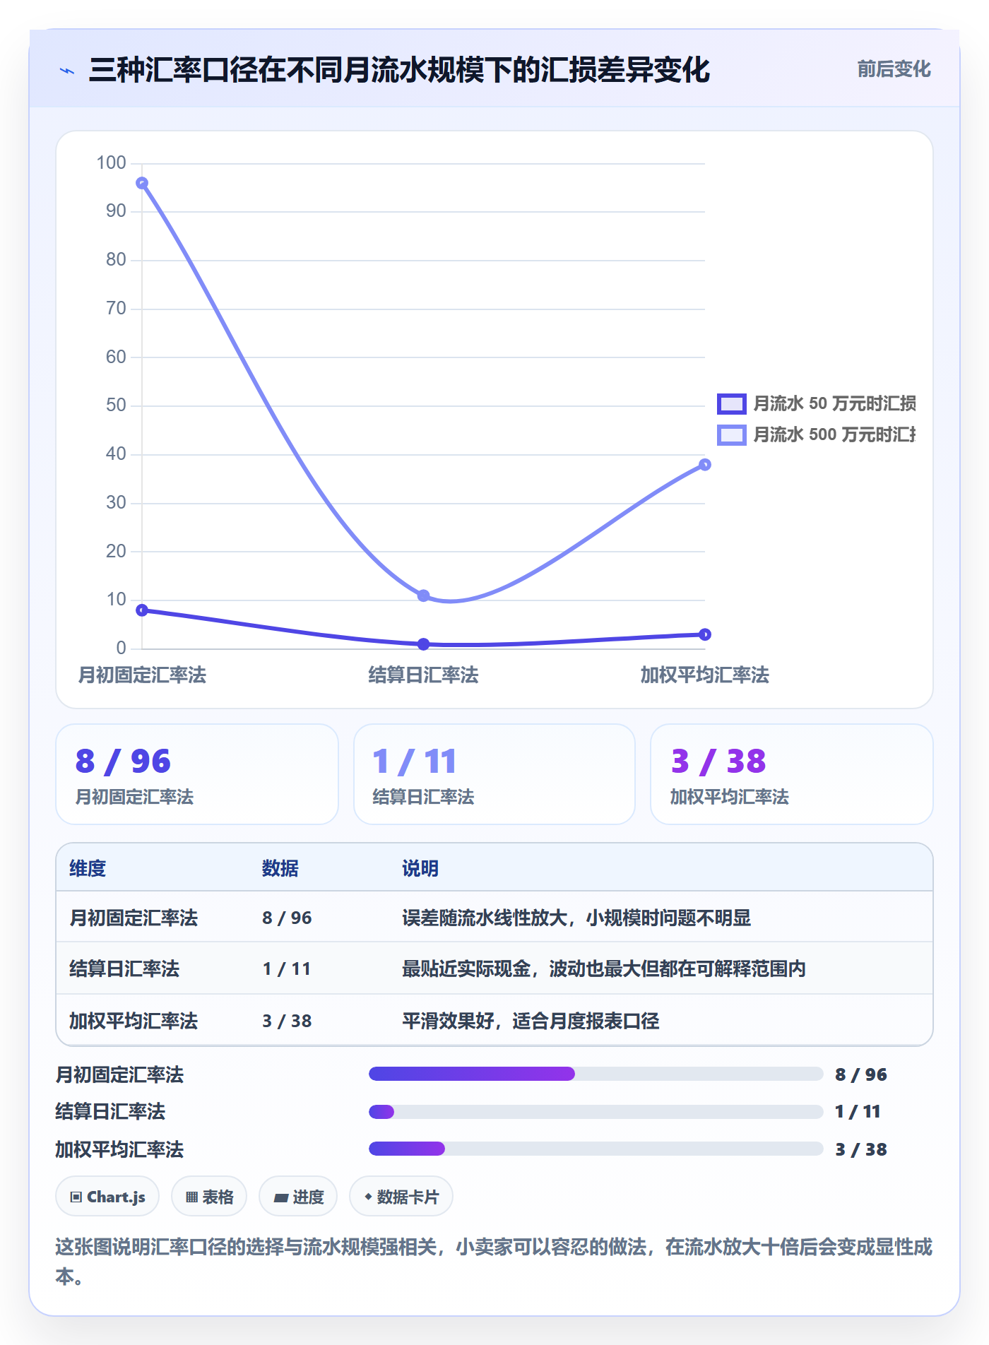
Task: Click x-axis label 结算日汇率法
Action: (423, 675)
